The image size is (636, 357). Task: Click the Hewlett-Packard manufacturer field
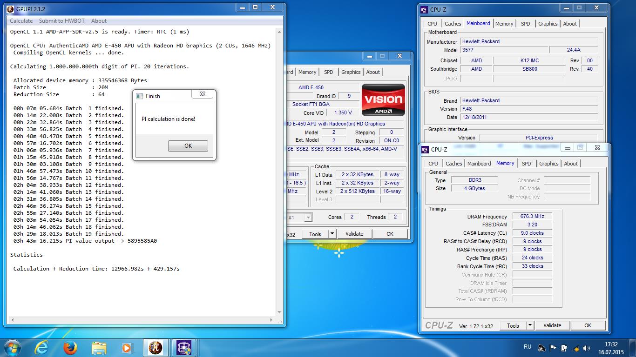pos(529,41)
